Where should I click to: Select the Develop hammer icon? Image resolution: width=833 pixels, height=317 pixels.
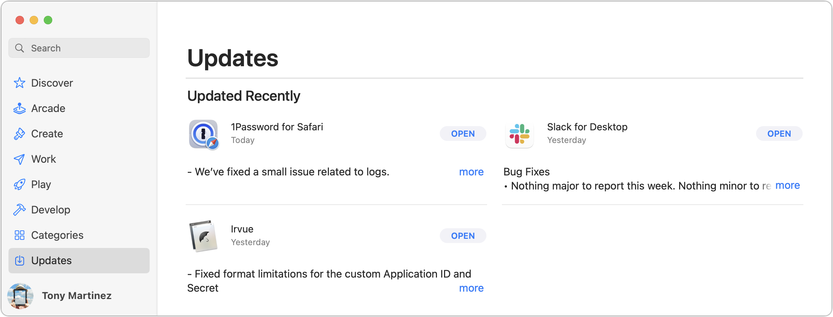[x=19, y=210]
